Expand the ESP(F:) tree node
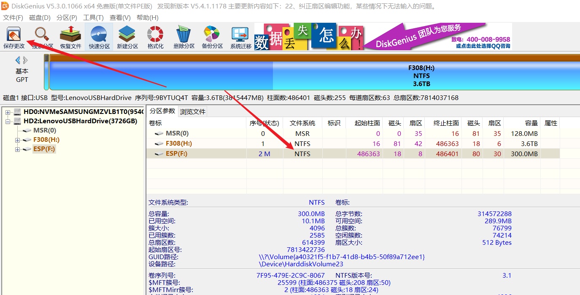 [17, 149]
